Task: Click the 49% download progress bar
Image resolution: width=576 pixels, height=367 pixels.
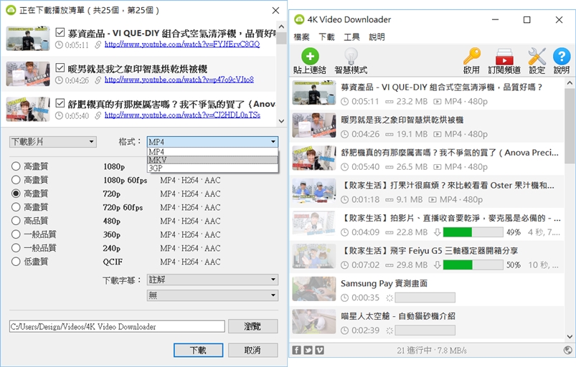Action: [x=473, y=232]
